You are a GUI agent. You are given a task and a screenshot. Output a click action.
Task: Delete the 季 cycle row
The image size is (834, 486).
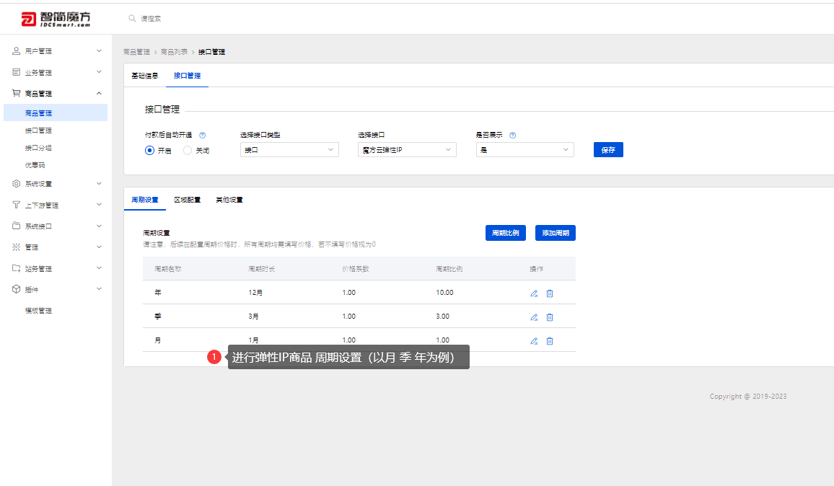coord(550,317)
